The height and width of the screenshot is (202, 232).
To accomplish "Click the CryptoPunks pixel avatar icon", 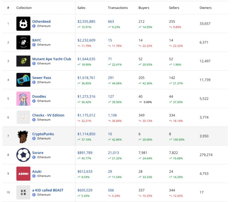I will (23, 136).
